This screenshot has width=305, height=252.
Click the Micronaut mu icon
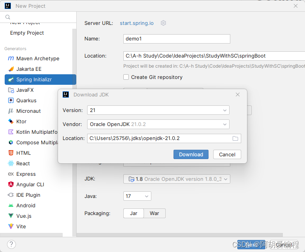point(11,111)
